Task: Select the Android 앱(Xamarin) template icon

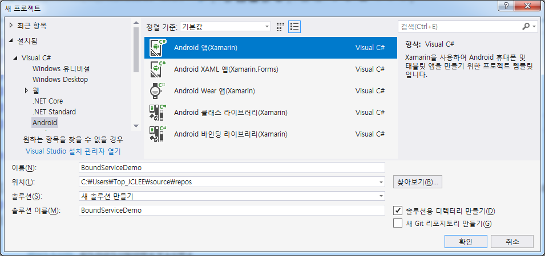Action: tap(158, 48)
